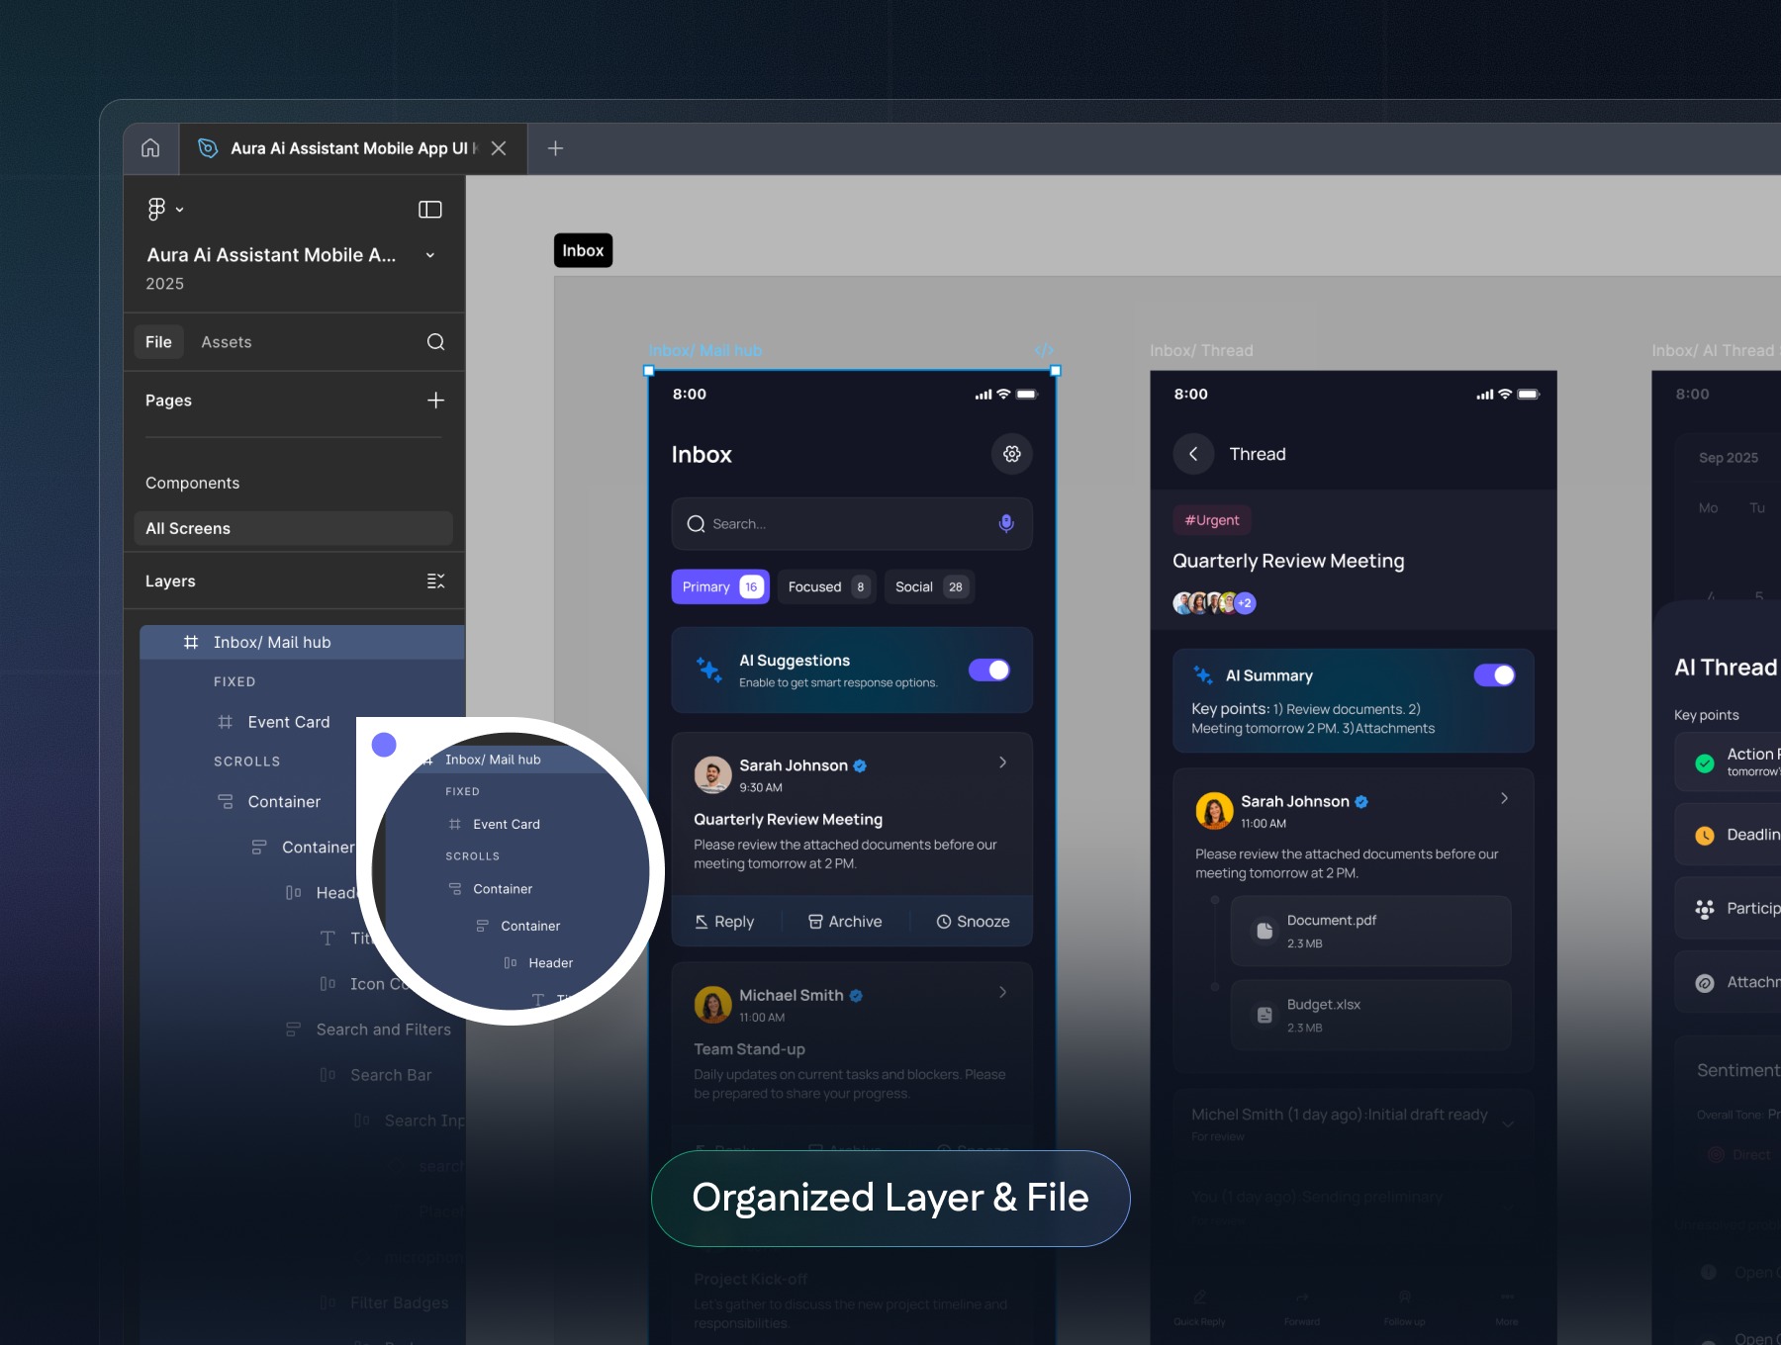Disable the AI Suggestions toggle
This screenshot has width=1781, height=1345.
point(990,670)
